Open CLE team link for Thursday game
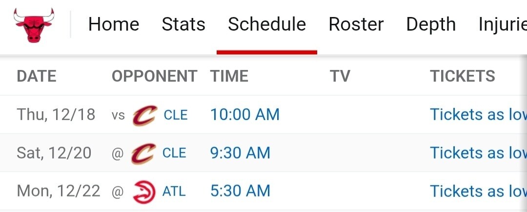527x212 pixels. 176,115
